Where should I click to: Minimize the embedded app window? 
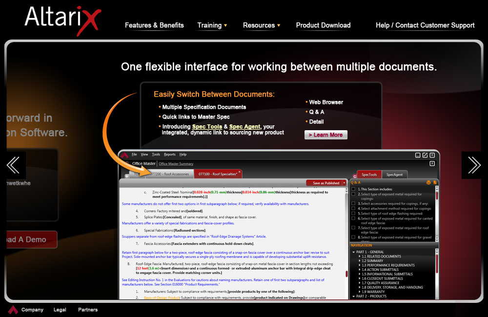click(418, 155)
